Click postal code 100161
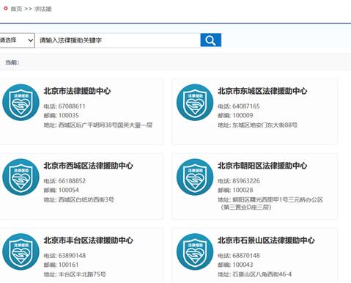351x283 pixels. 68,265
